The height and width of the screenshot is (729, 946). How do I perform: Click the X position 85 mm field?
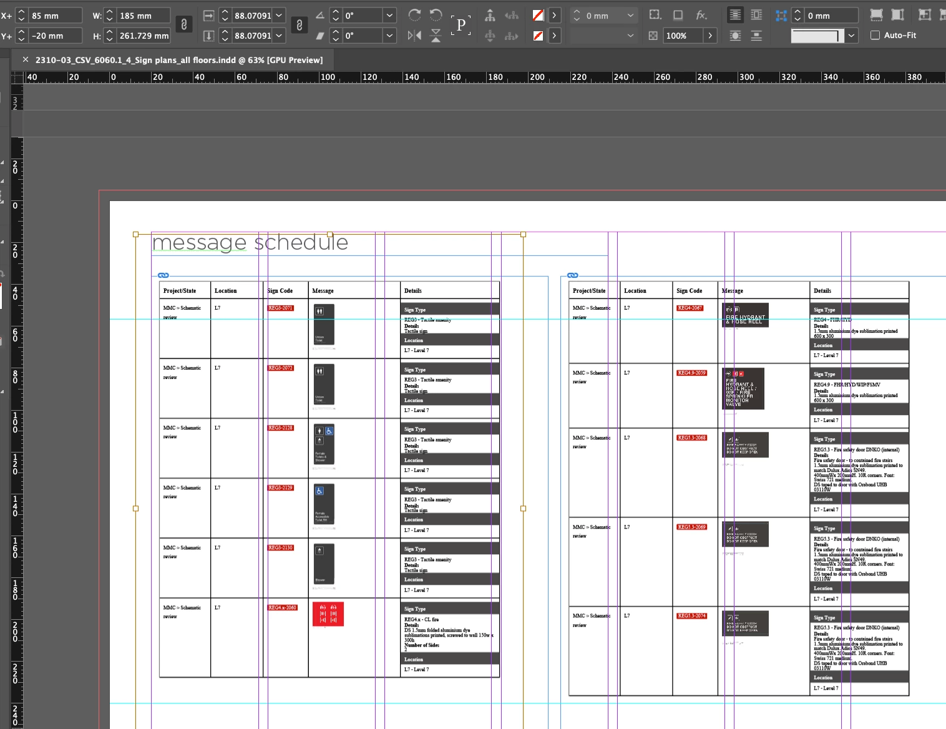coord(56,15)
